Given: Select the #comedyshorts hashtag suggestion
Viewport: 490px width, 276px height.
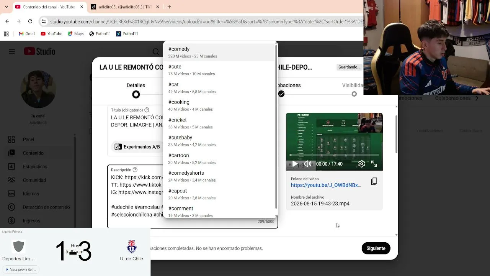Looking at the screenshot, I should pos(219,176).
